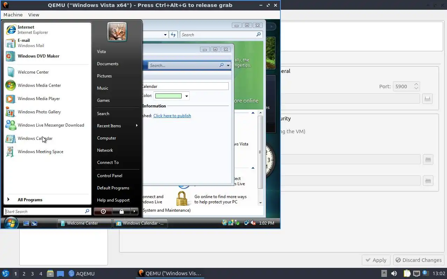The width and height of the screenshot is (447, 279).
Task: Open Windows Meeting Space
Action: (48, 152)
